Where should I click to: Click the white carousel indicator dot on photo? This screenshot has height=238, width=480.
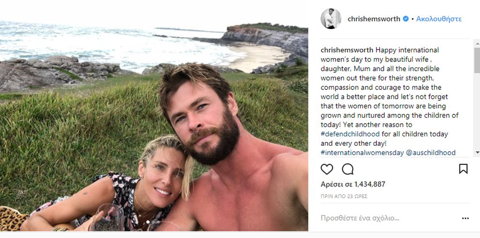click(x=148, y=222)
